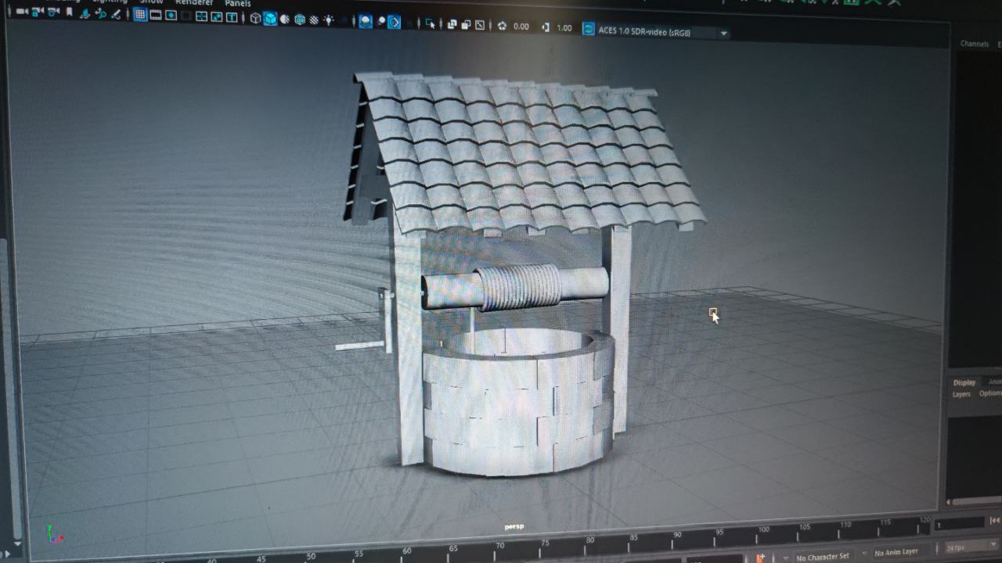
Task: Toggle the film gate icon
Action: pyautogui.click(x=156, y=15)
